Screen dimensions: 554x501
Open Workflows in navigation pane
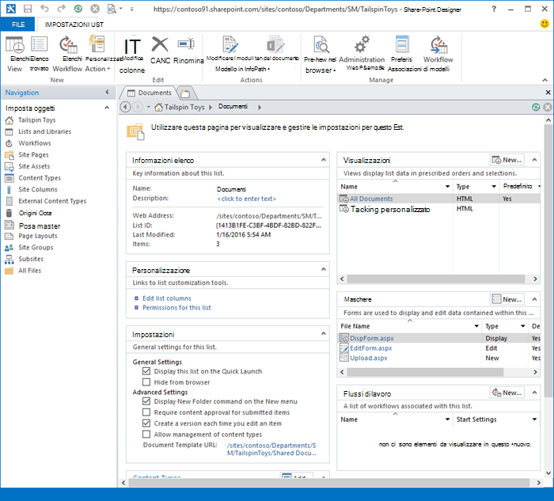point(35,143)
